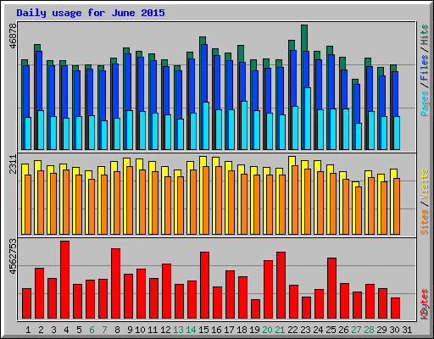This screenshot has width=434, height=339.
Task: Select the 2311 axis value
Action: coord(13,164)
